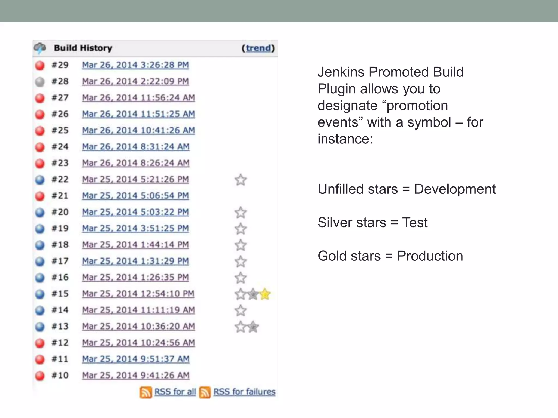Open the RSS for all link
The image size is (558, 418).
click(x=175, y=392)
